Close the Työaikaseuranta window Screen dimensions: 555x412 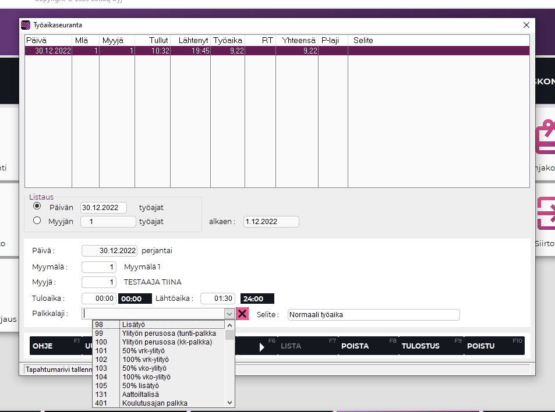(526, 25)
